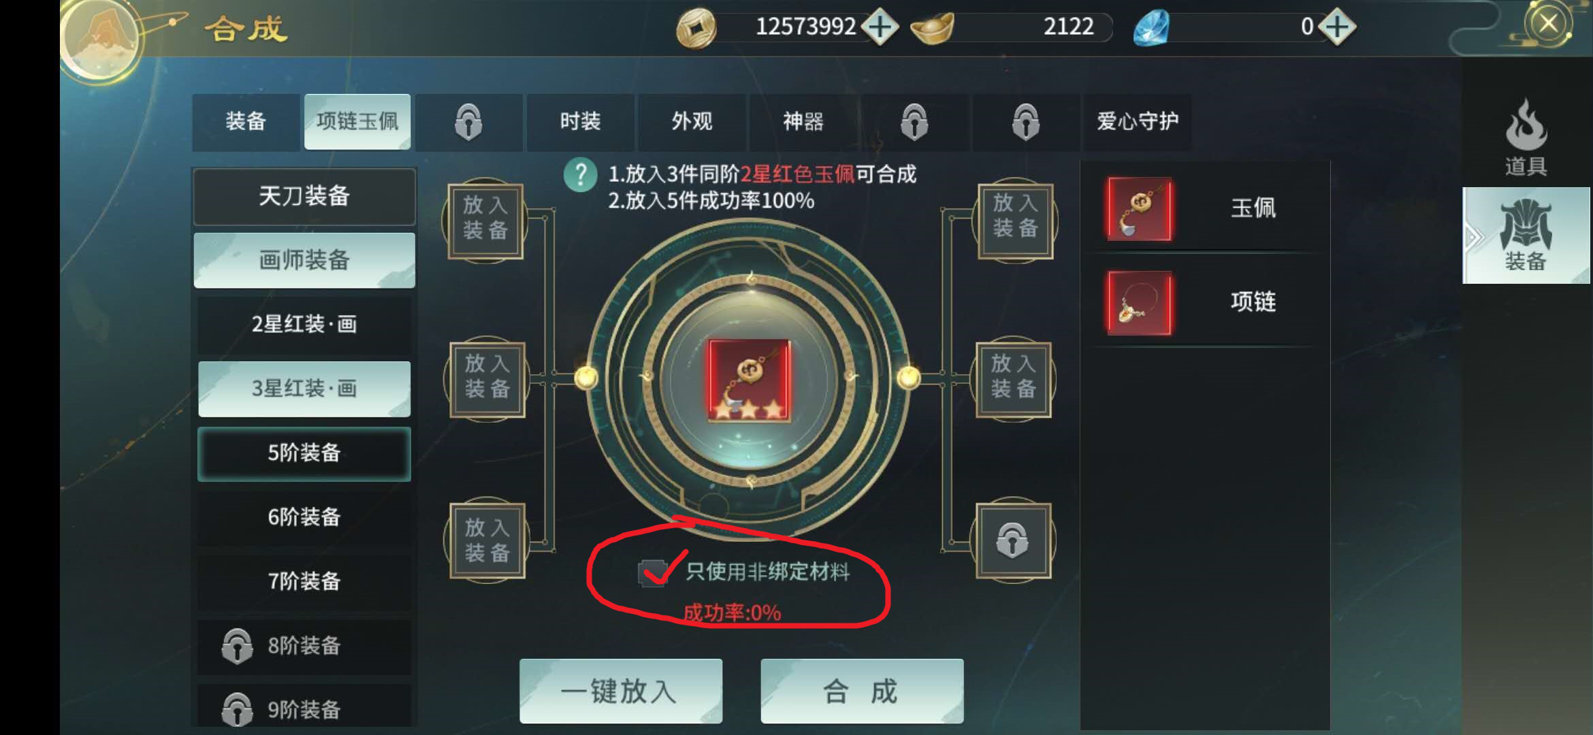Open the 道具 flame icon panel
The height and width of the screenshot is (735, 1593).
coord(1526,137)
